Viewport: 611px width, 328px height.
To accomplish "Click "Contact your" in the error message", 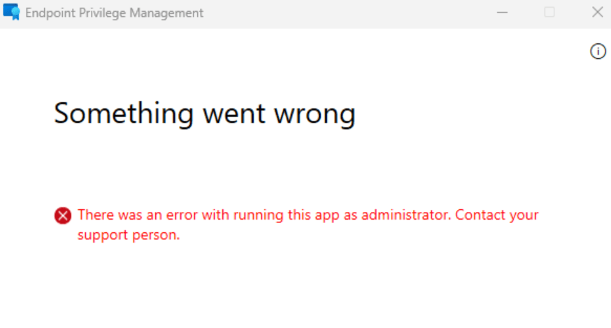I will pyautogui.click(x=497, y=215).
